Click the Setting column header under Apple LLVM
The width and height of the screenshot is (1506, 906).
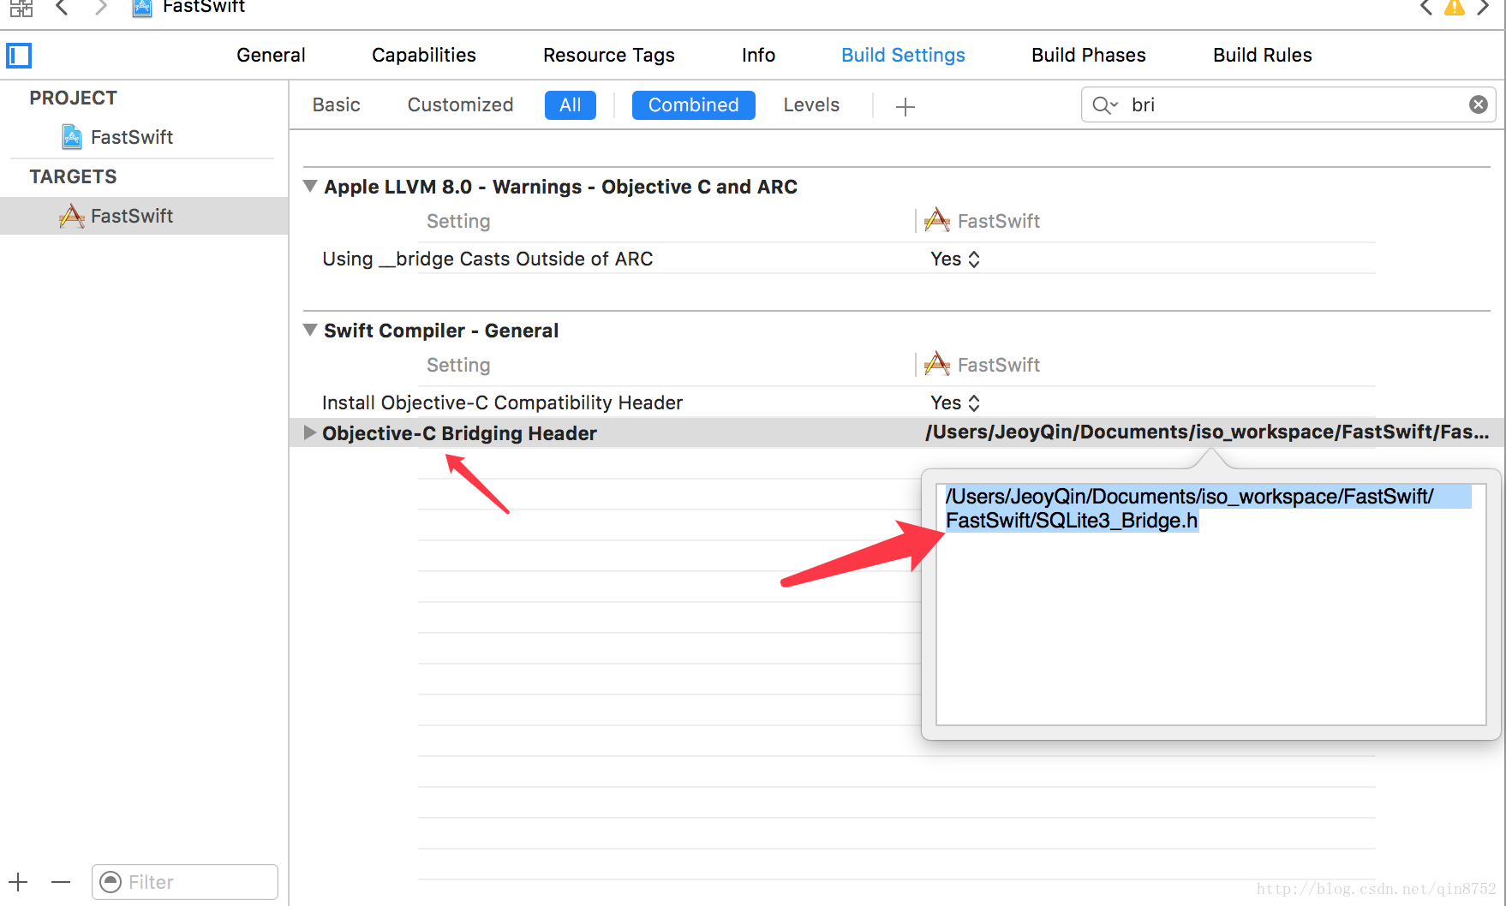458,221
